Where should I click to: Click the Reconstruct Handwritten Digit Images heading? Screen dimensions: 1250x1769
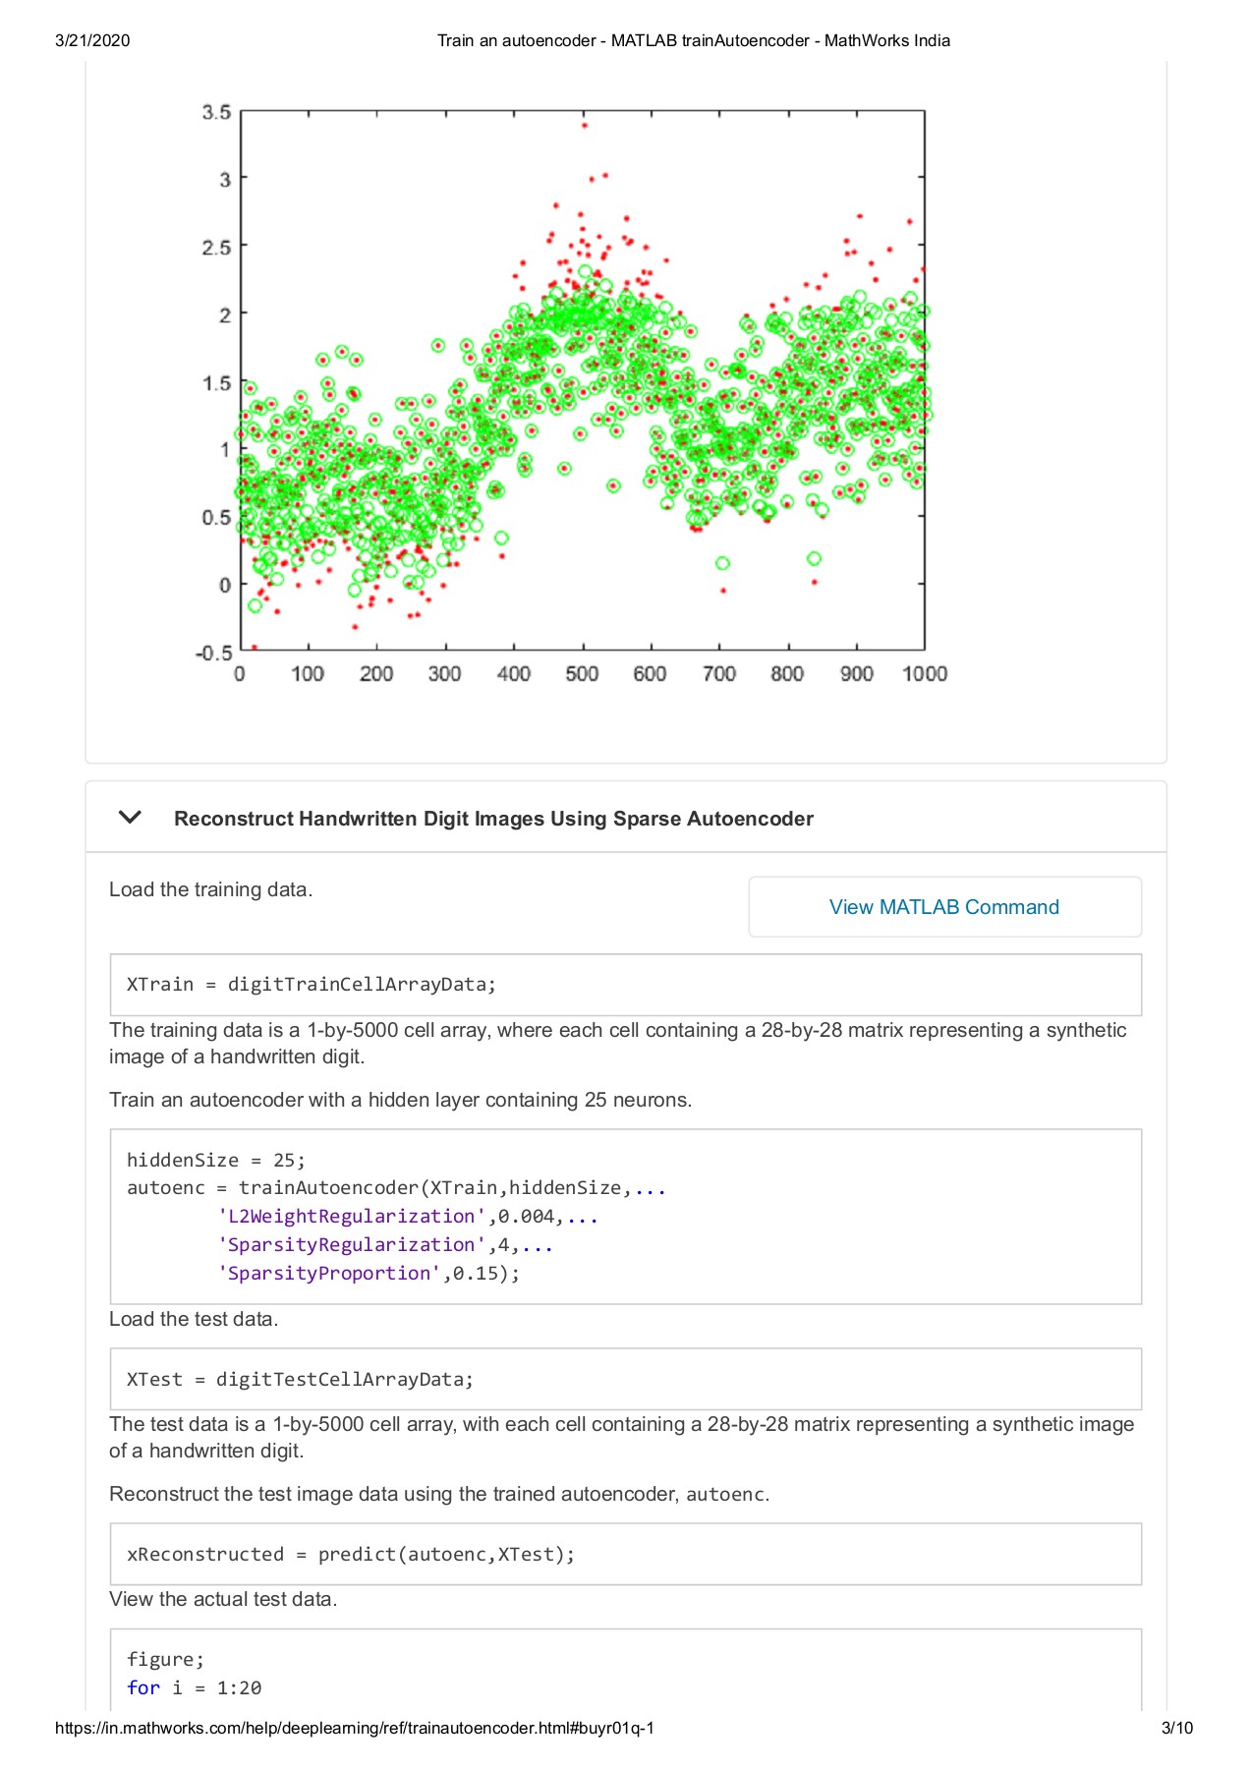(x=493, y=819)
